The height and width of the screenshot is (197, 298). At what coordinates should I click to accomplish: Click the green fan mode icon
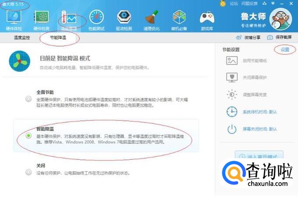point(20,61)
